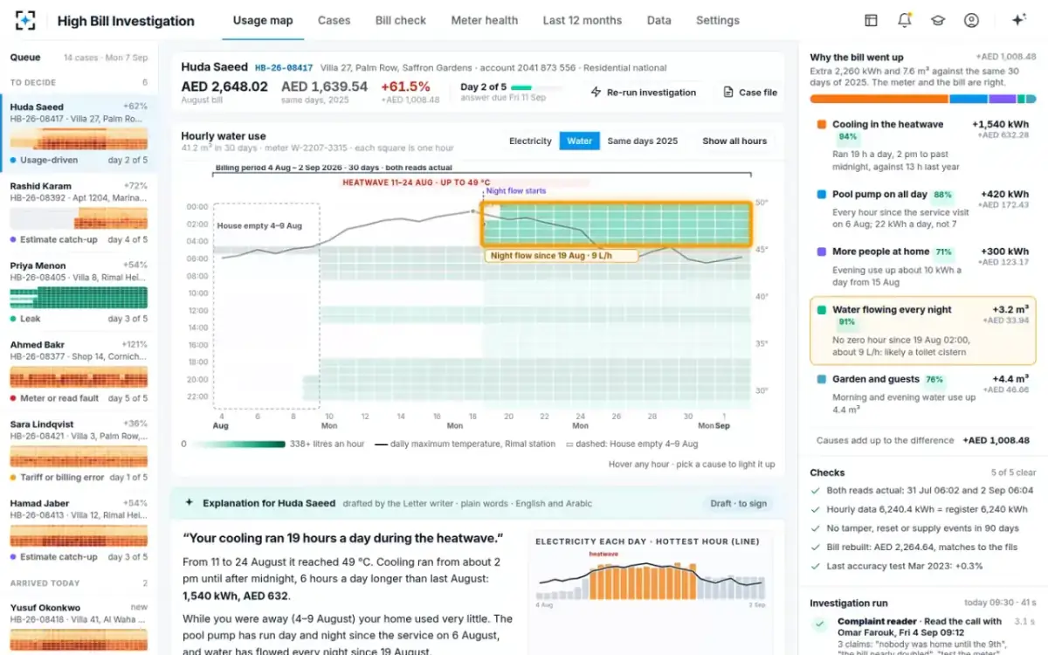Open the Cases tab
Image resolution: width=1048 pixels, height=655 pixels.
click(334, 21)
